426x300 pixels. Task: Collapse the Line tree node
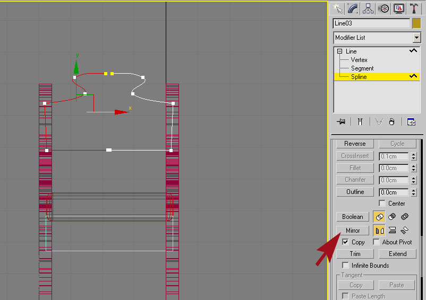coord(339,51)
